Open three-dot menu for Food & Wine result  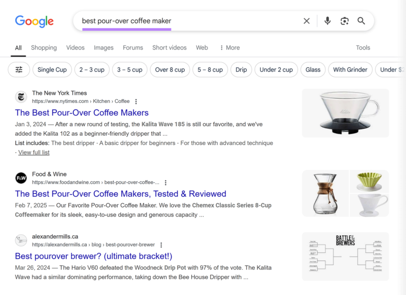pos(165,182)
